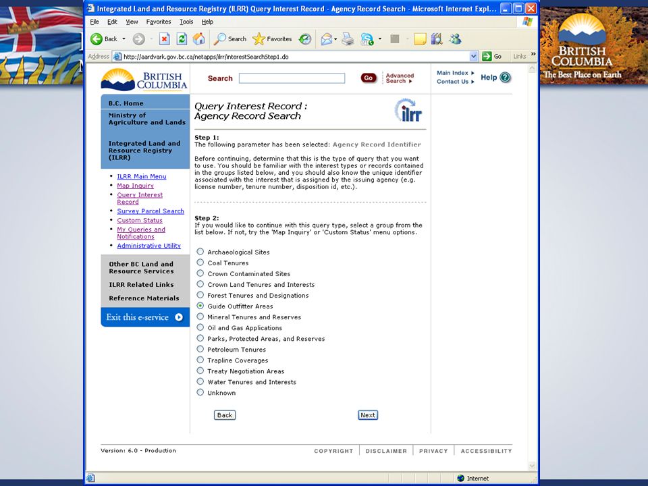Click the green Go arrow in the address bar
The width and height of the screenshot is (648, 486).
point(487,56)
